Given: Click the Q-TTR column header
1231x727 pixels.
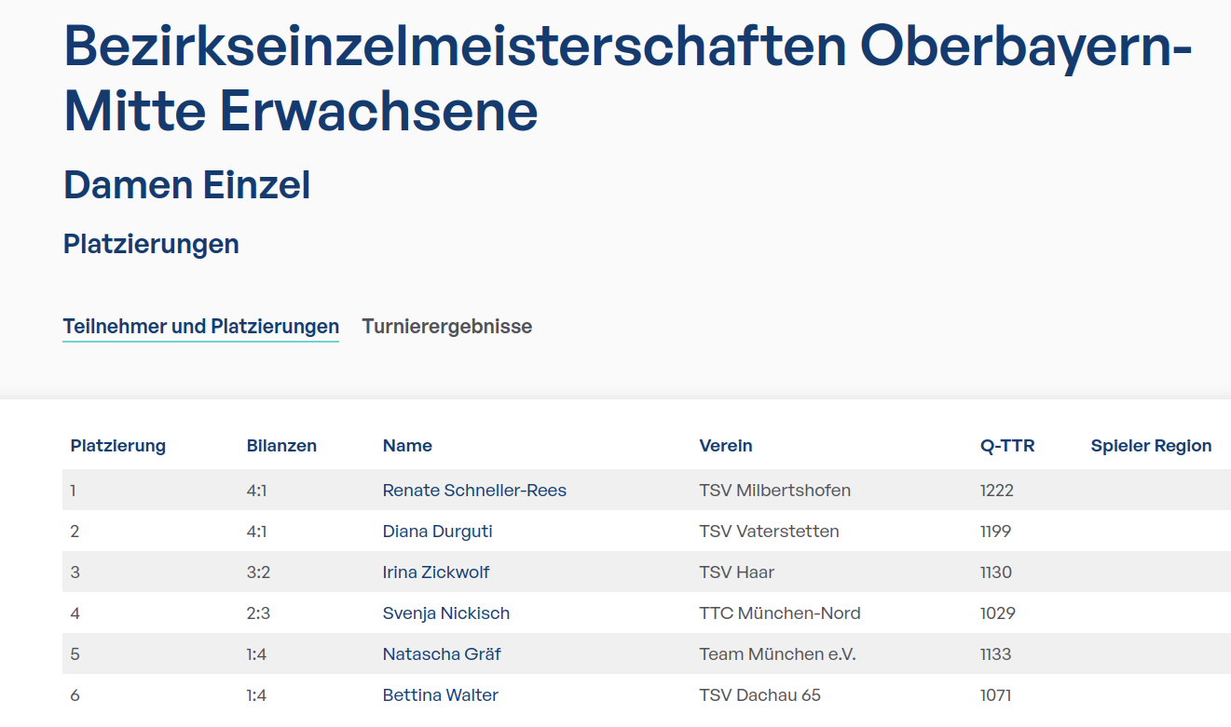Looking at the screenshot, I should 1006,446.
